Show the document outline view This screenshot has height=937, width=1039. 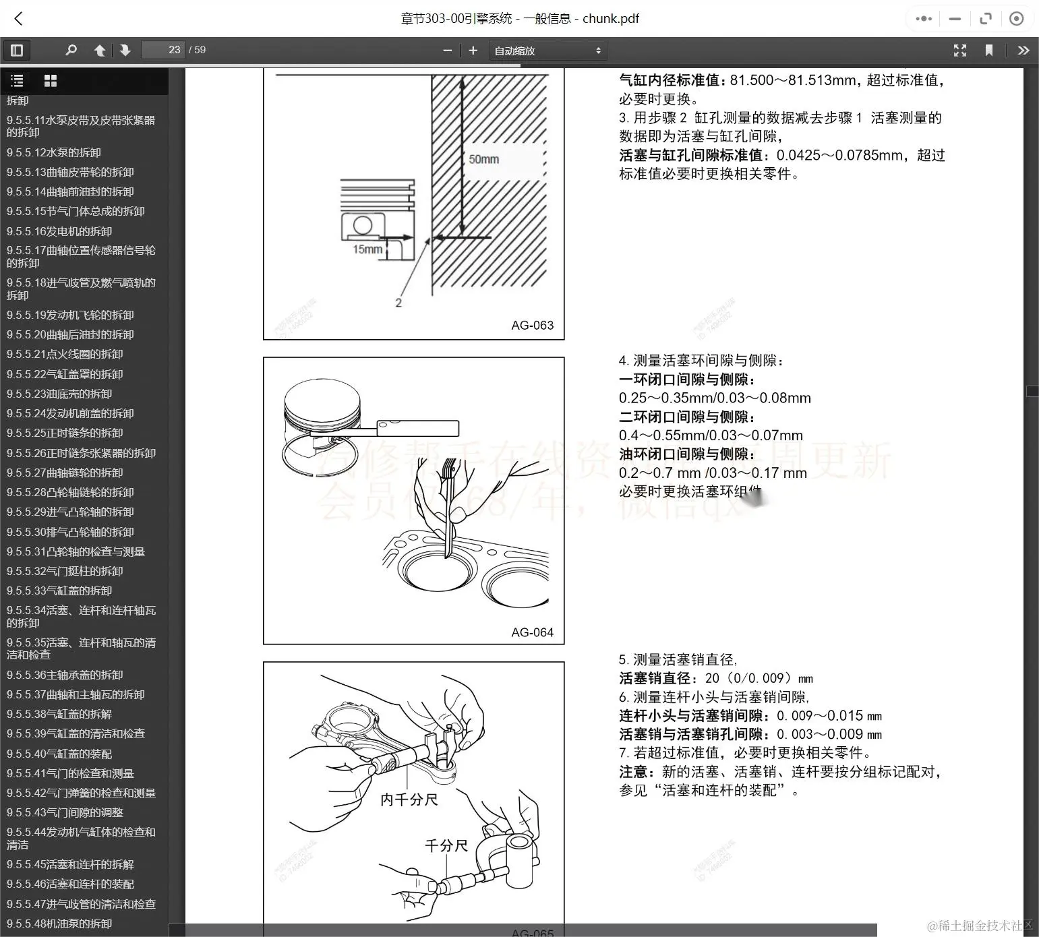[17, 81]
